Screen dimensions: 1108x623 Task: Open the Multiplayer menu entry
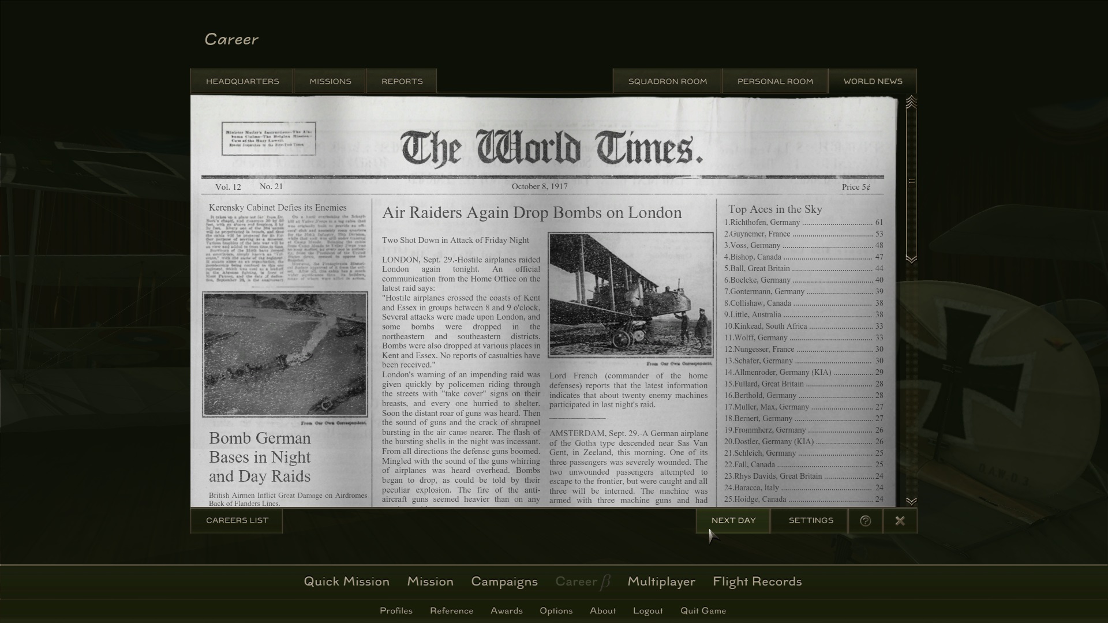(661, 581)
